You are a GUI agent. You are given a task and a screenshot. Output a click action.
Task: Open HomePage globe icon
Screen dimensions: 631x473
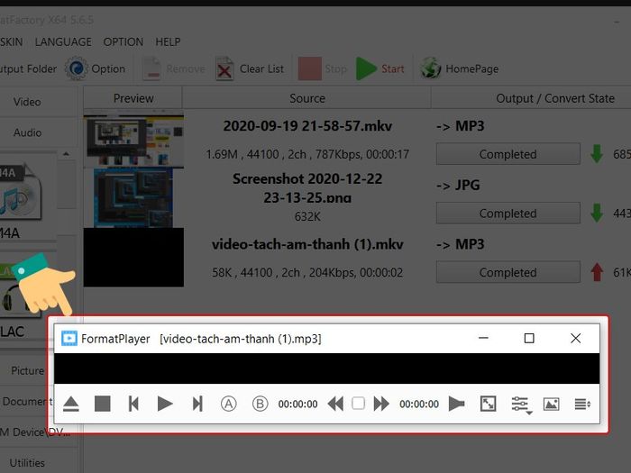coord(431,68)
